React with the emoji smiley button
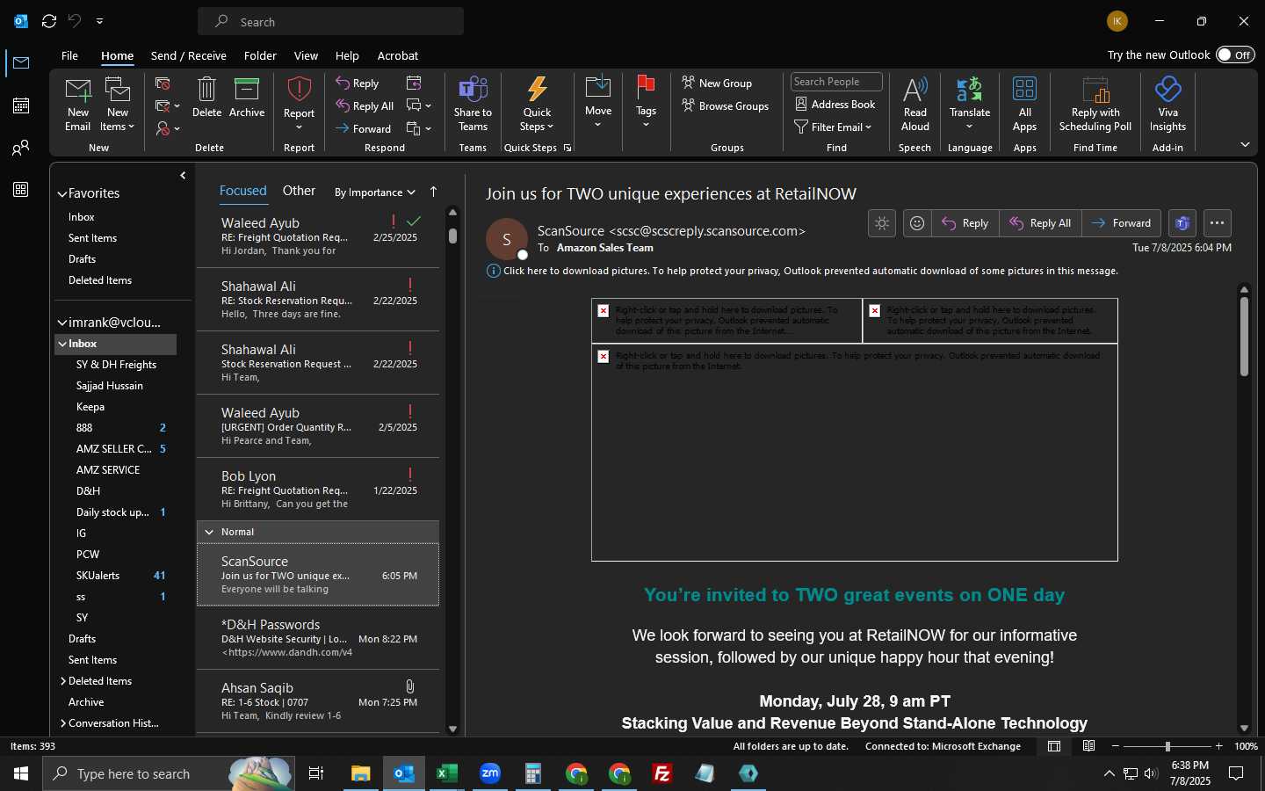This screenshot has width=1265, height=791. (x=917, y=223)
